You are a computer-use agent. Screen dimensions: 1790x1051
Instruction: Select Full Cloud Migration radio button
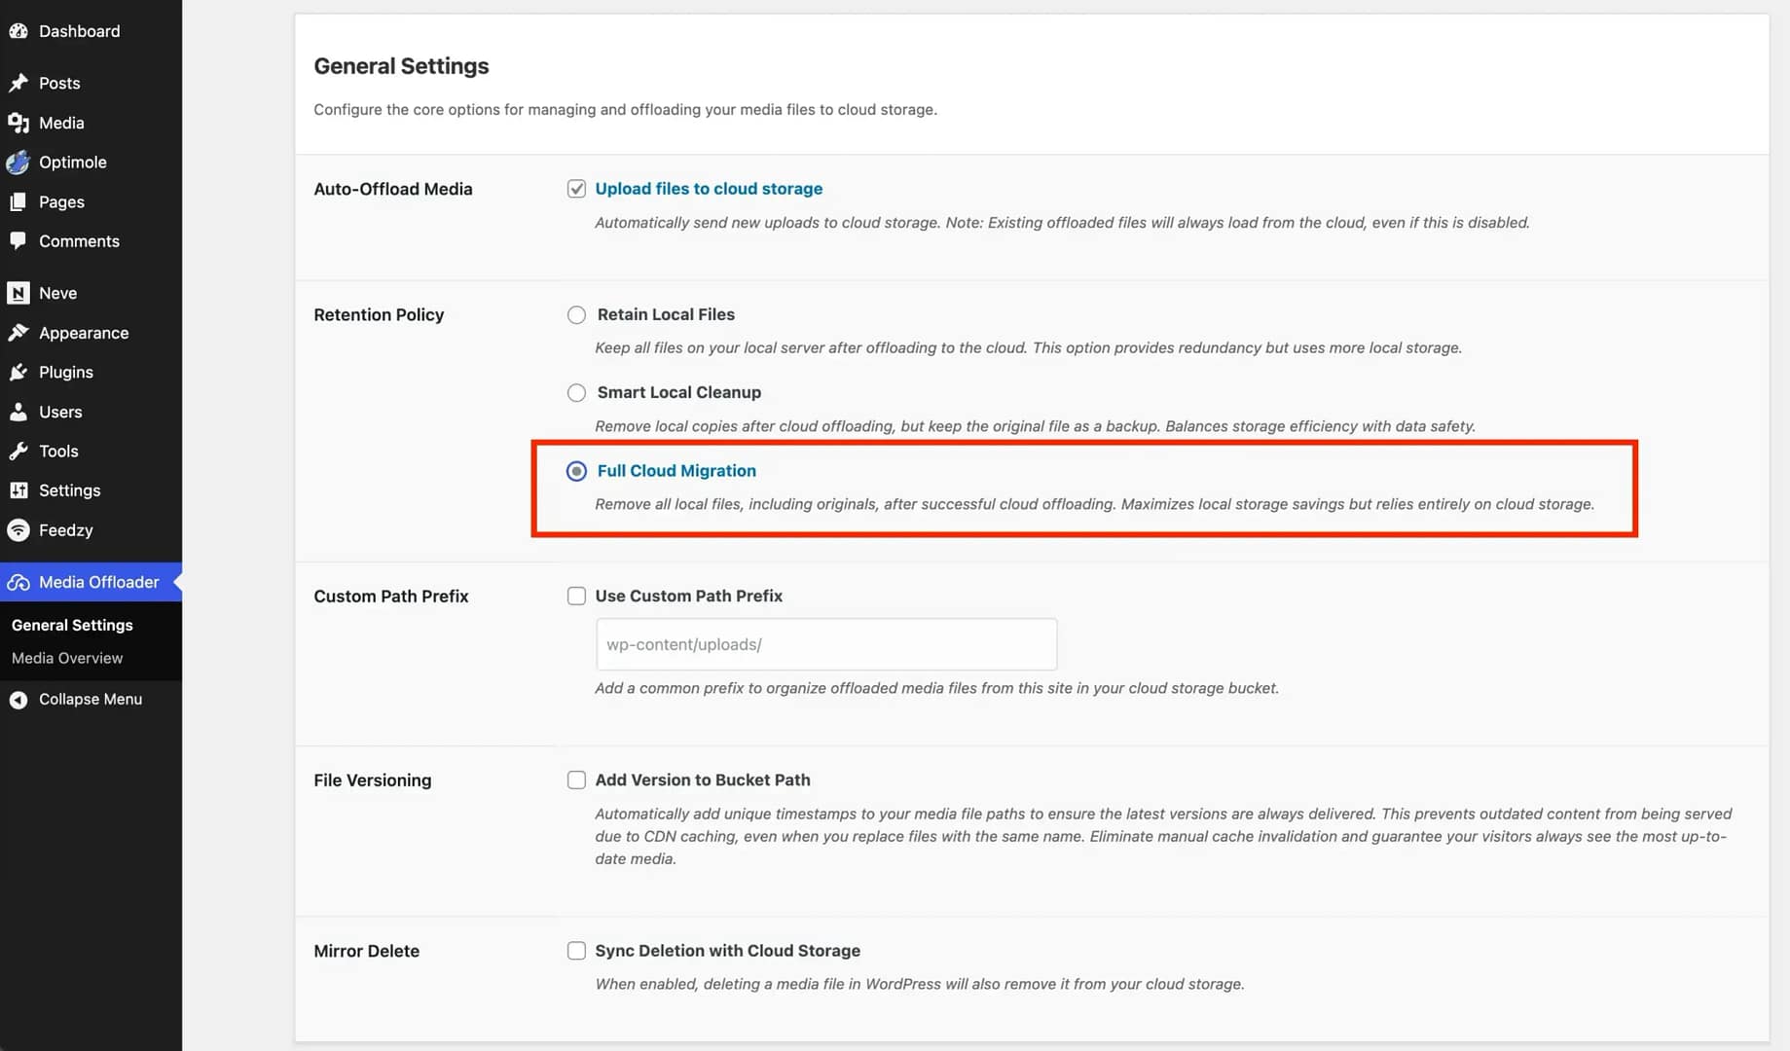pos(576,471)
